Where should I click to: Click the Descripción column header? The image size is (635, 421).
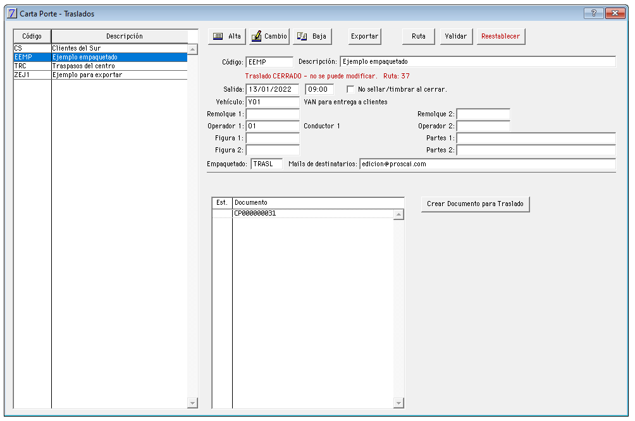125,37
